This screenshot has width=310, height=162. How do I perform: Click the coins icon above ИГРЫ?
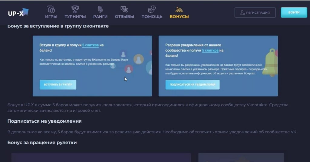(51, 9)
